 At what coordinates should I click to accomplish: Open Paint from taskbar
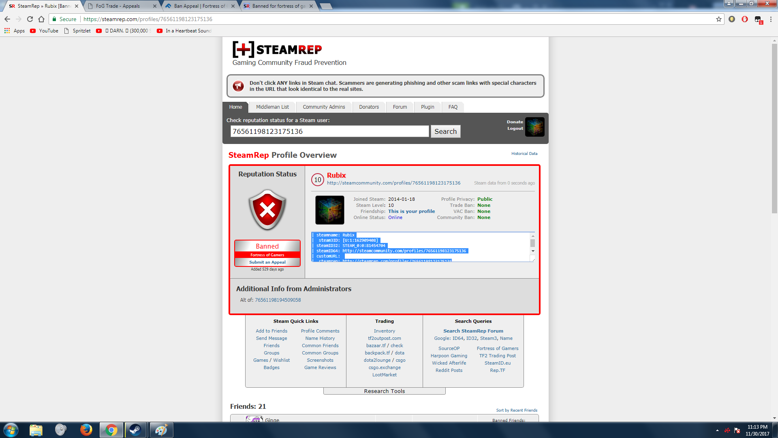161,430
